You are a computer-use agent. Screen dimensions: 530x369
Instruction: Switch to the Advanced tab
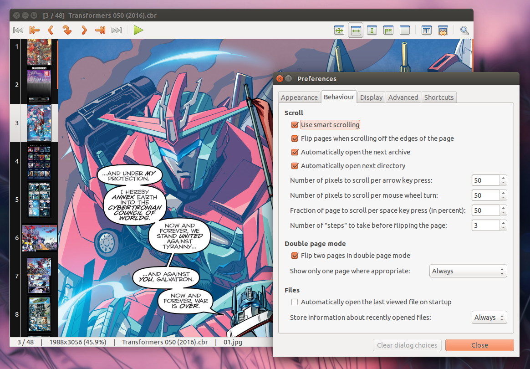(403, 97)
